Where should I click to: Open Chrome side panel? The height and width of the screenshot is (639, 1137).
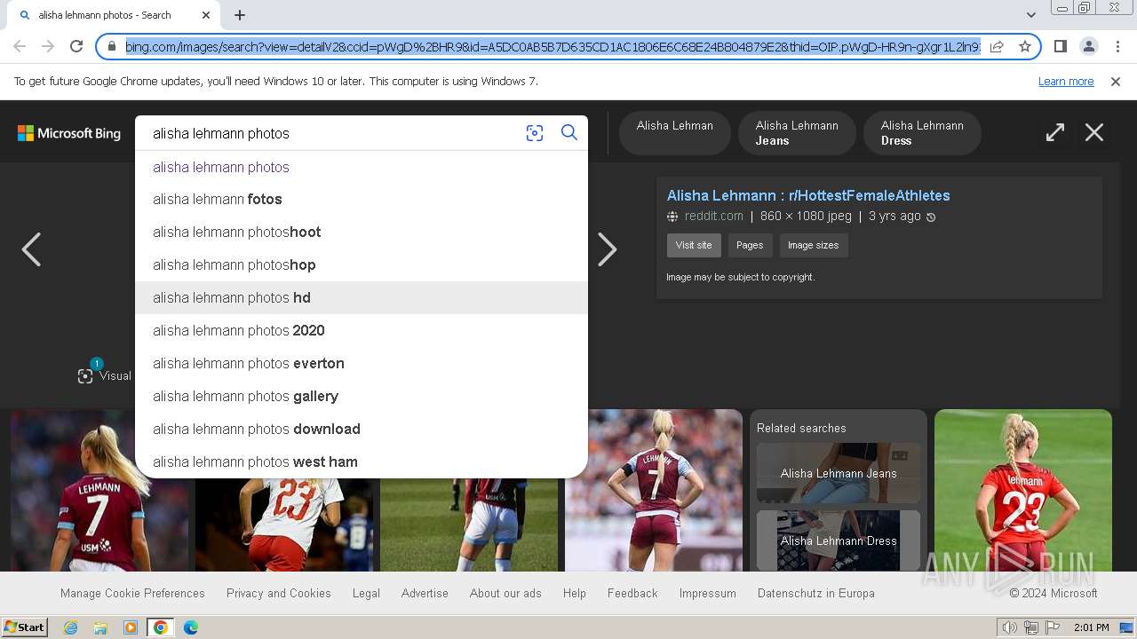[1060, 46]
